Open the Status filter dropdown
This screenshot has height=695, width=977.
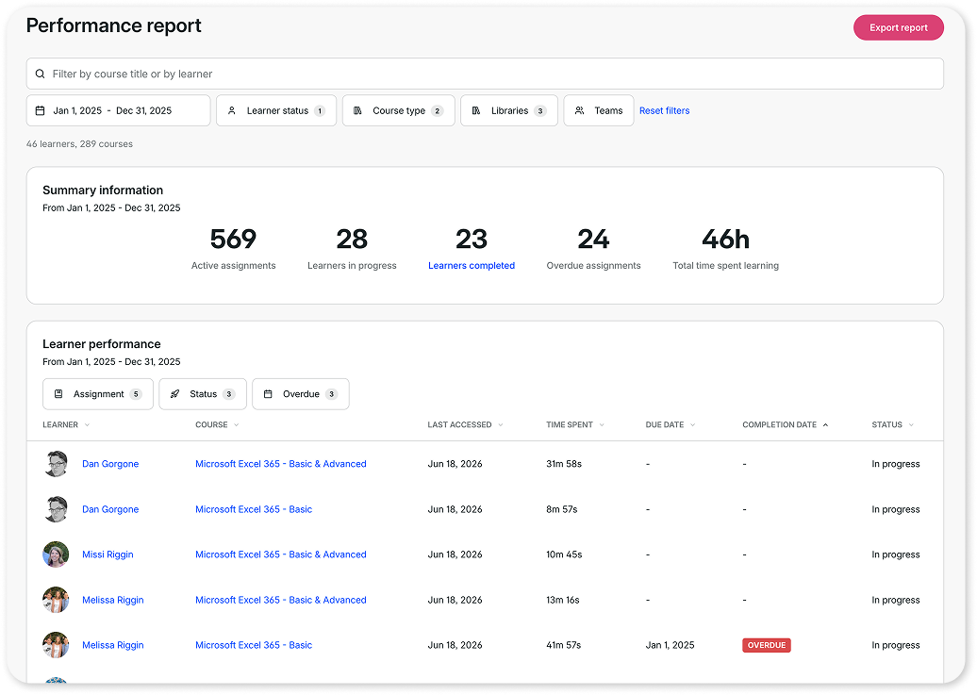click(203, 394)
